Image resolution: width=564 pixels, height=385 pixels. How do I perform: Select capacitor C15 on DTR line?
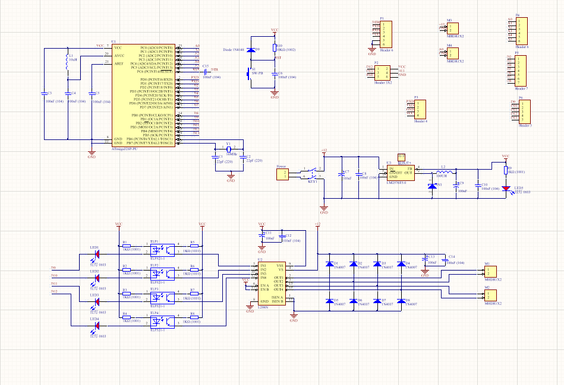[206, 71]
